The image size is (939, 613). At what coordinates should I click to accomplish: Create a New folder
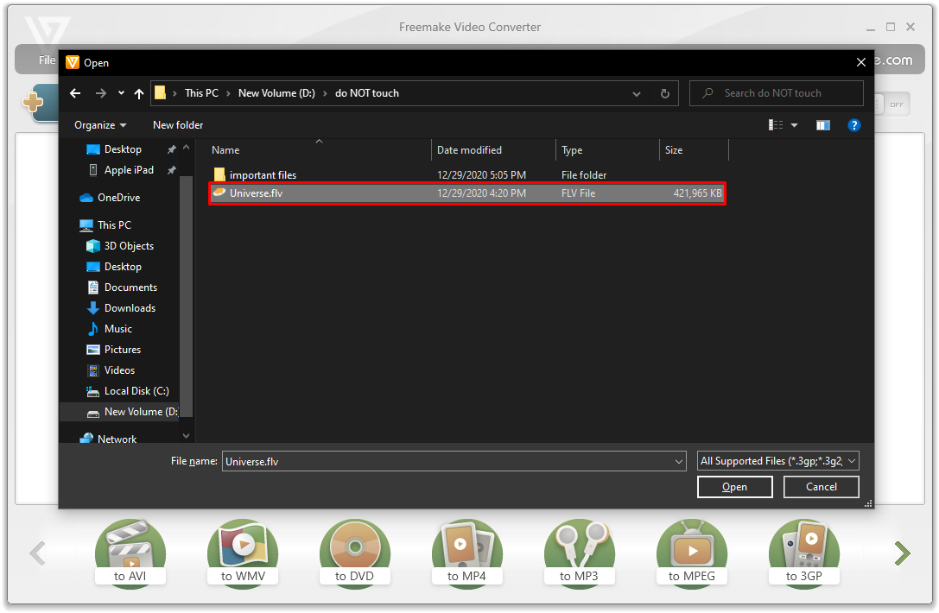pyautogui.click(x=178, y=125)
